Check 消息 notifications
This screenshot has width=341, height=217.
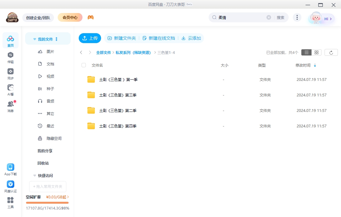[11, 105]
